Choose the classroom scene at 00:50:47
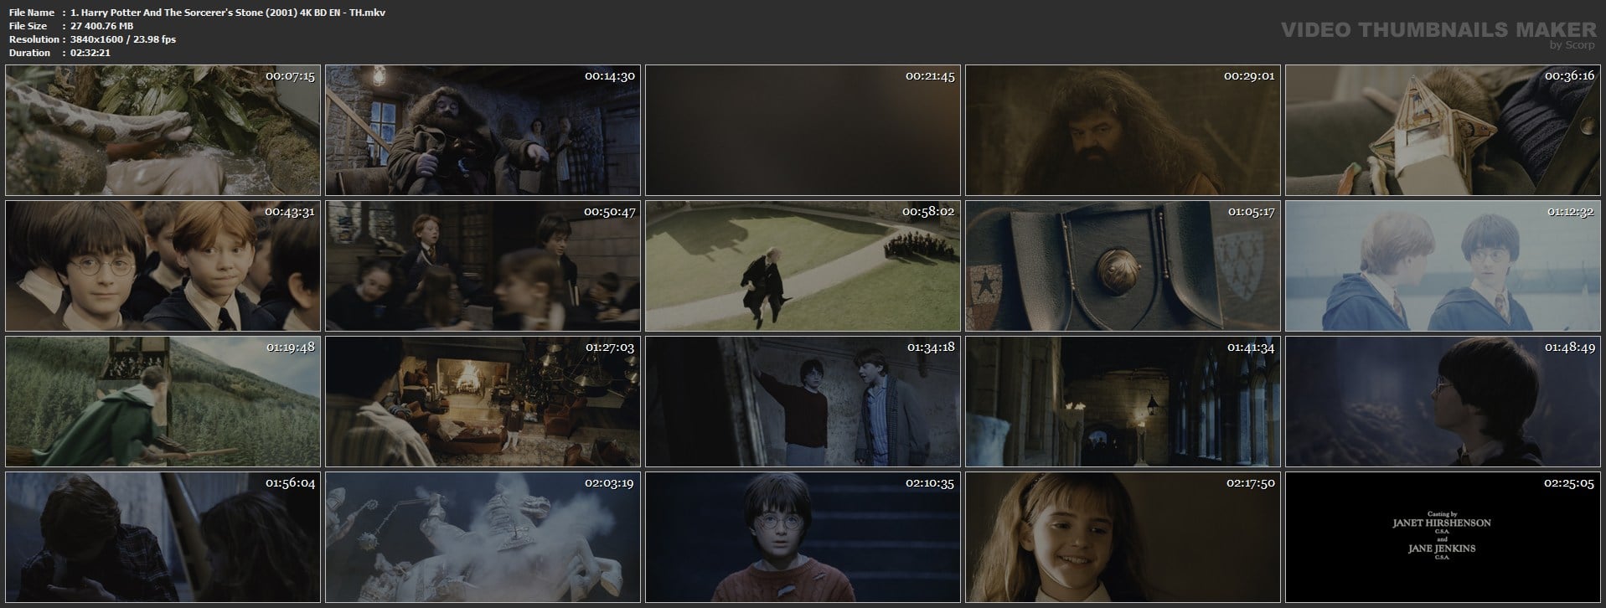The width and height of the screenshot is (1606, 608). [x=483, y=265]
